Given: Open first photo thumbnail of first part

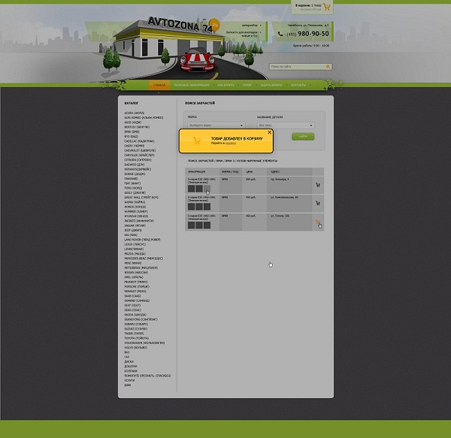Looking at the screenshot, I should (x=191, y=188).
